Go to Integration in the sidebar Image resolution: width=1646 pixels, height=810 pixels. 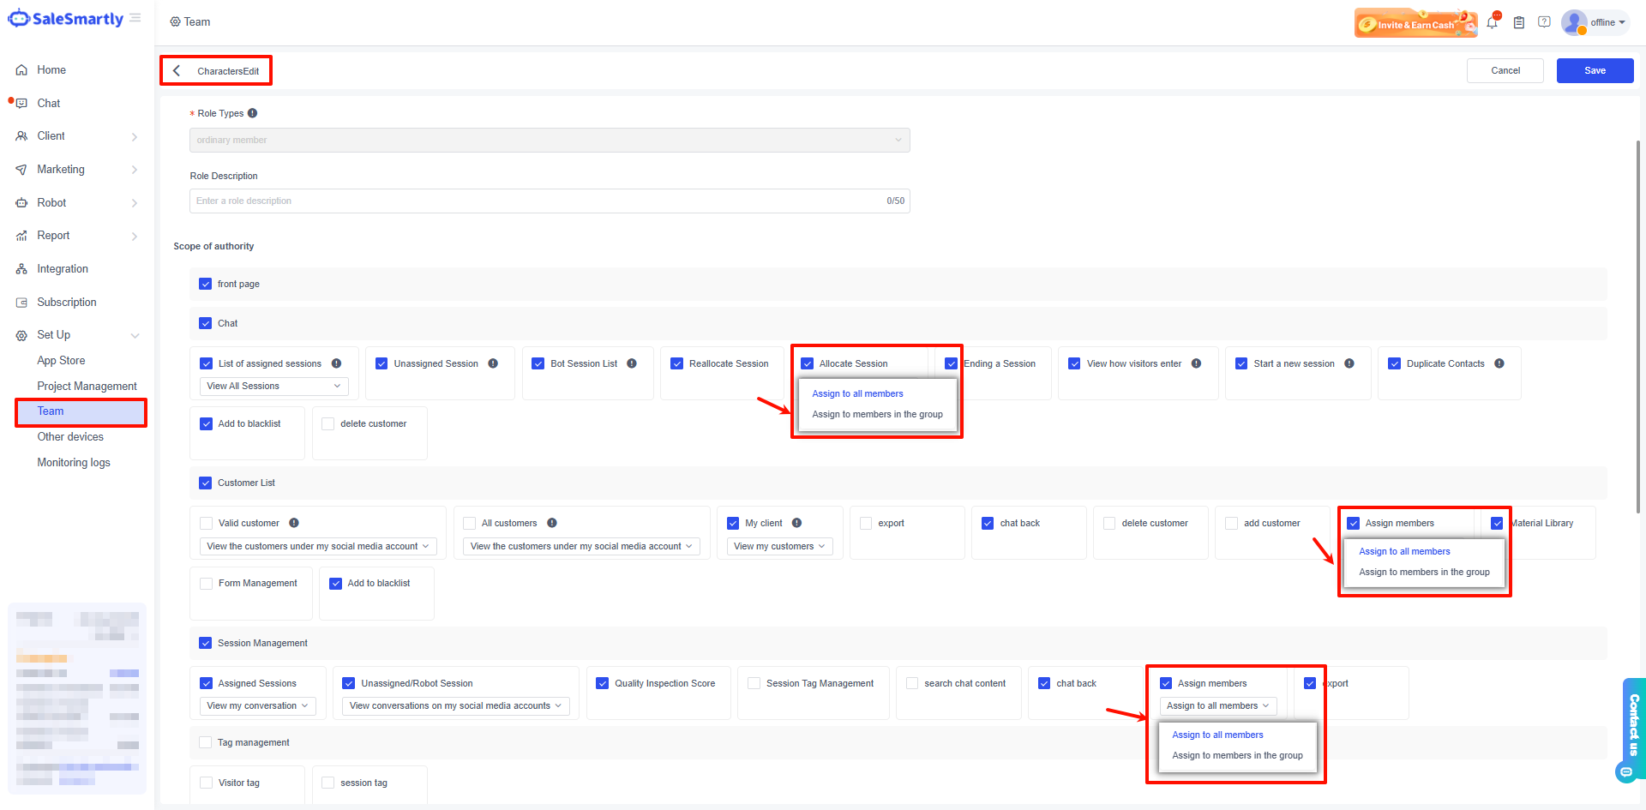point(63,269)
